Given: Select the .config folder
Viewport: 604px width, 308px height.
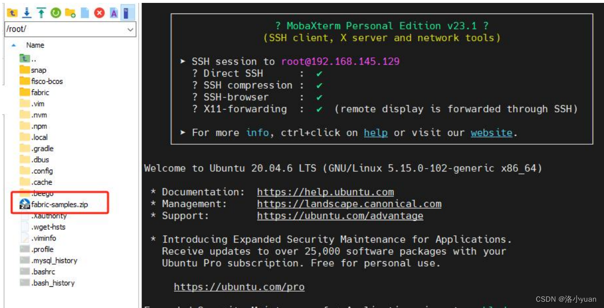Looking at the screenshot, I should (x=36, y=171).
